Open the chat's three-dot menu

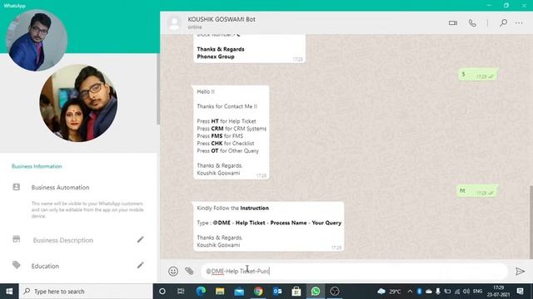tap(519, 22)
